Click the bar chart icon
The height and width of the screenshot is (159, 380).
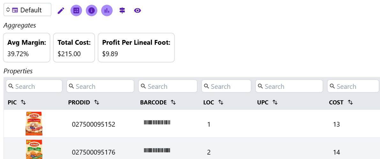(x=107, y=10)
